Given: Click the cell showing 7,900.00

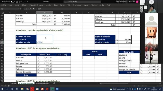Looking at the screenshot, I should coord(147,73).
